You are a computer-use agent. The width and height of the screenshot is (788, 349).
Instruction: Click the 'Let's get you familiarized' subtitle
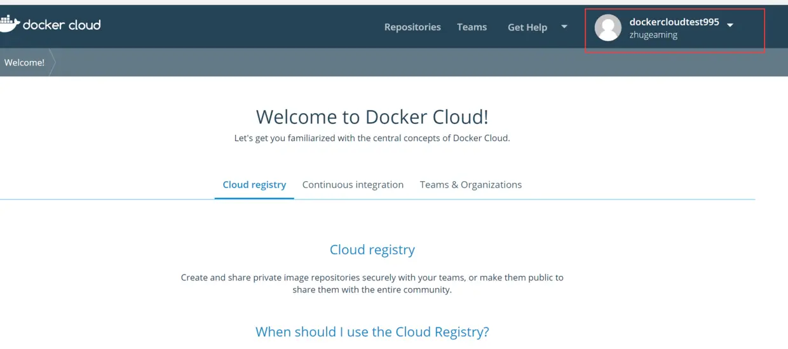coord(372,138)
